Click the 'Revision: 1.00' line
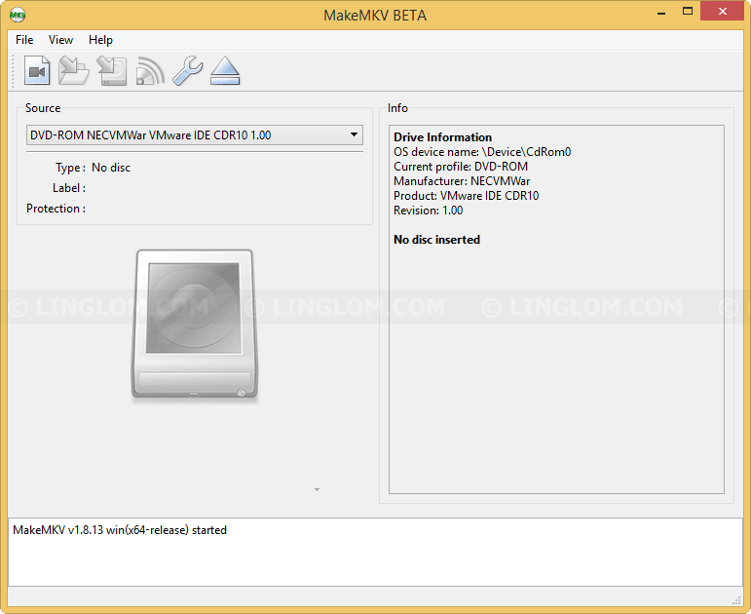The width and height of the screenshot is (751, 614). click(428, 211)
